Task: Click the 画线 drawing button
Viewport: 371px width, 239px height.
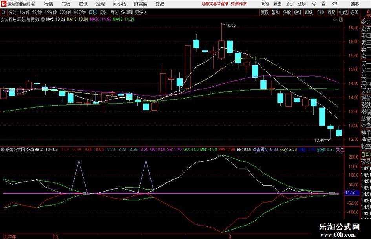Action: 309,12
